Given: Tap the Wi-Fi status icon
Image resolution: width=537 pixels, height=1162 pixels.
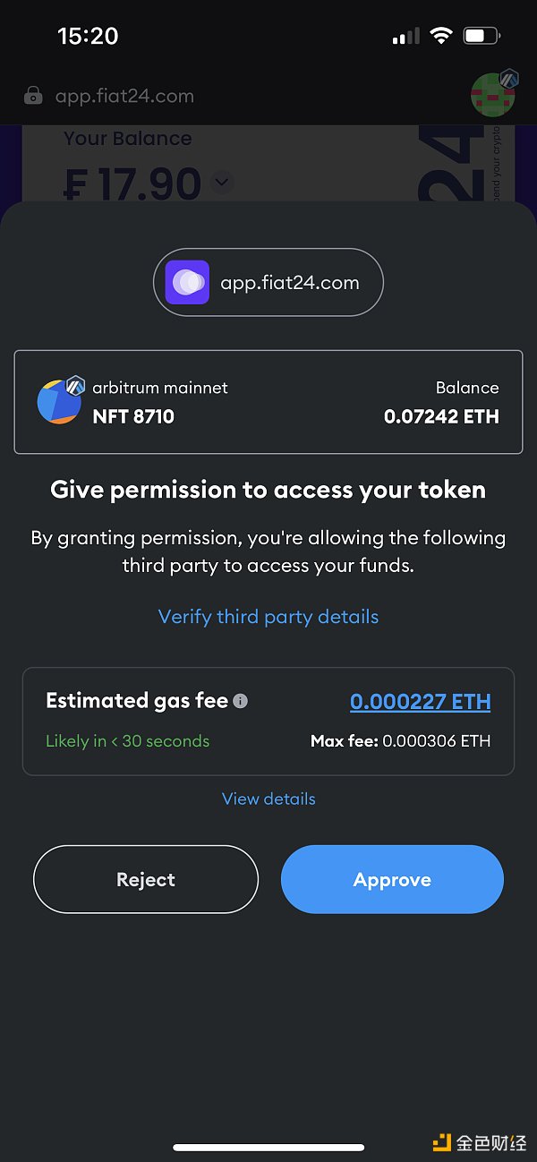Looking at the screenshot, I should coord(440,36).
